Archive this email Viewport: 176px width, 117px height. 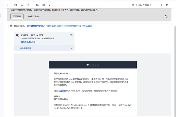pyautogui.click(x=16, y=5)
